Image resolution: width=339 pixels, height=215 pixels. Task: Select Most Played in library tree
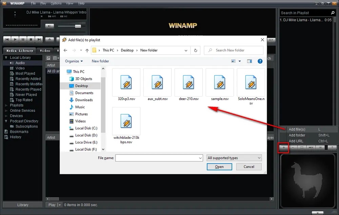pos(25,73)
